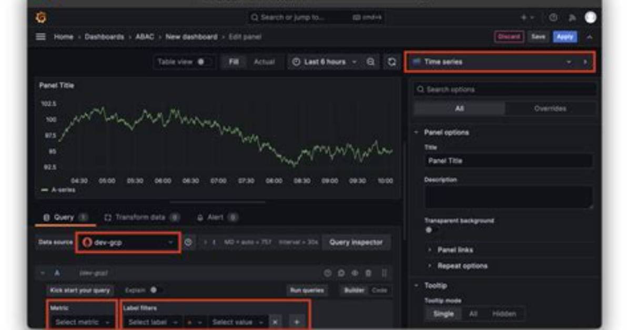Screen dimensions: 629x330
Task: Open Query inspector
Action: (356, 242)
